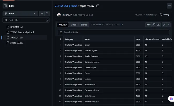
Task: Switch to the Preview tab
Action: [62, 25]
